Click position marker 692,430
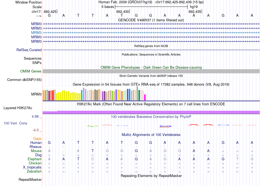This screenshot has height=186, width=260. (123, 11)
